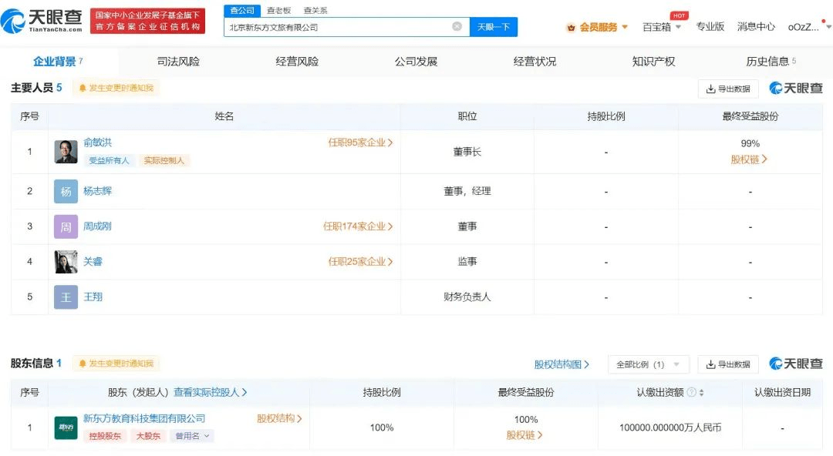Select the 查老板 search tab

(278, 11)
